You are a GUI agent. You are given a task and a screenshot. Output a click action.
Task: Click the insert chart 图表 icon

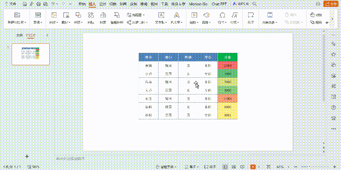[103, 15]
